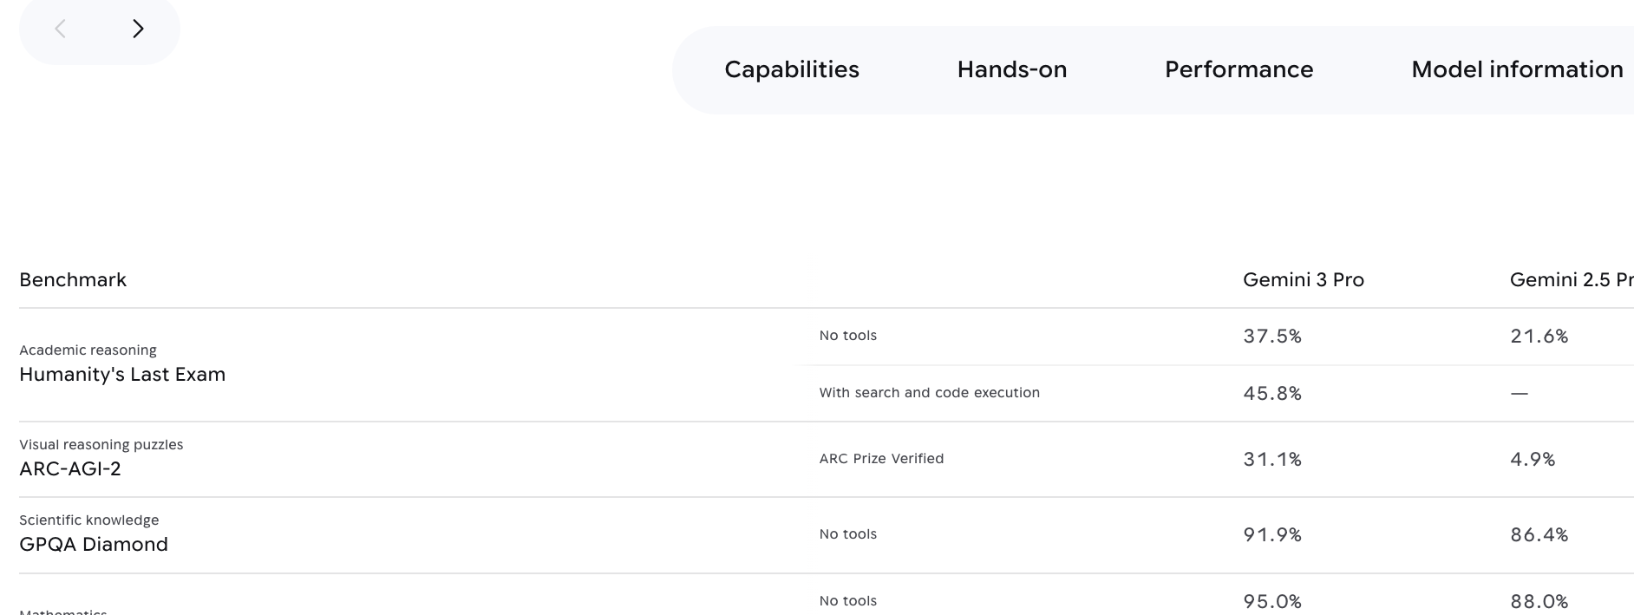
Task: Click the Benchmark column header
Action: click(x=73, y=279)
